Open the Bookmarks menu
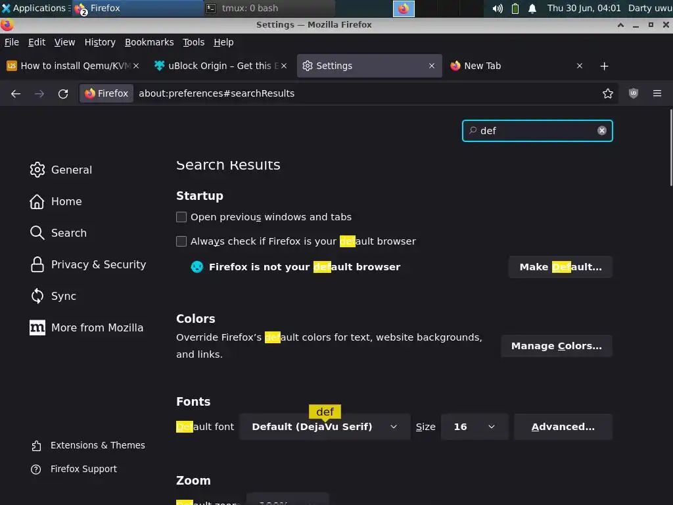Viewport: 673px width, 505px height. (149, 42)
